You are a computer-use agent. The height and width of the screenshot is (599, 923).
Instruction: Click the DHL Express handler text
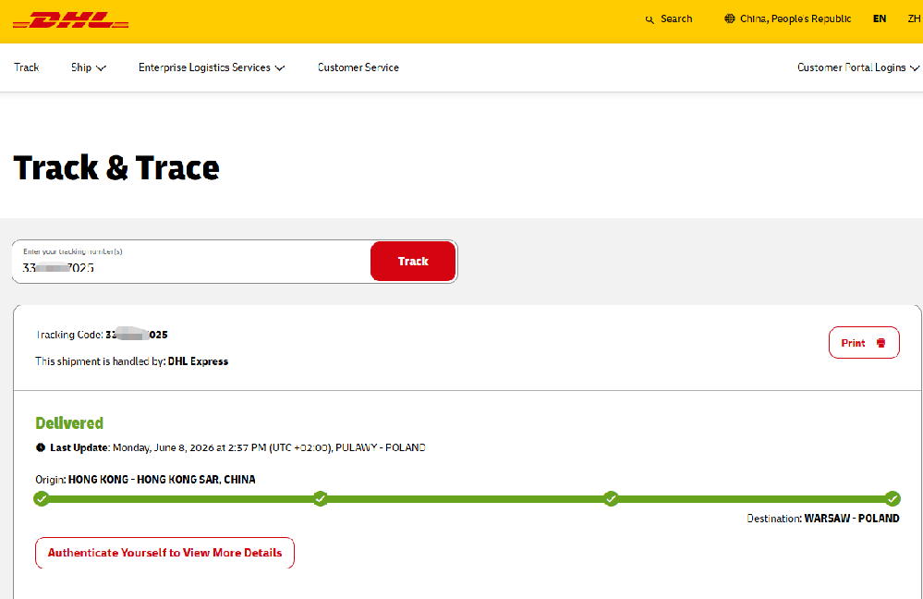click(x=198, y=361)
